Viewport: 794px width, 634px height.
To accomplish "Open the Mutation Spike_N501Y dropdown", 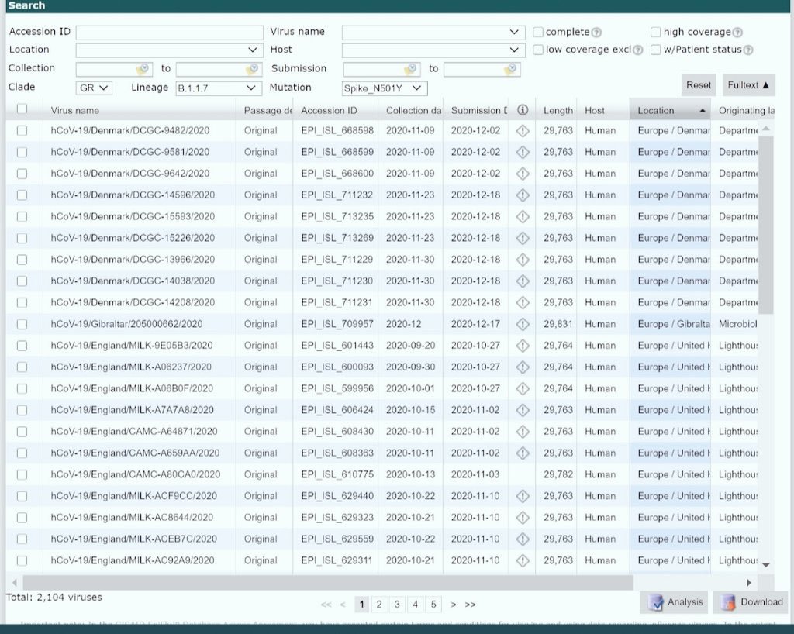I will pyautogui.click(x=385, y=88).
